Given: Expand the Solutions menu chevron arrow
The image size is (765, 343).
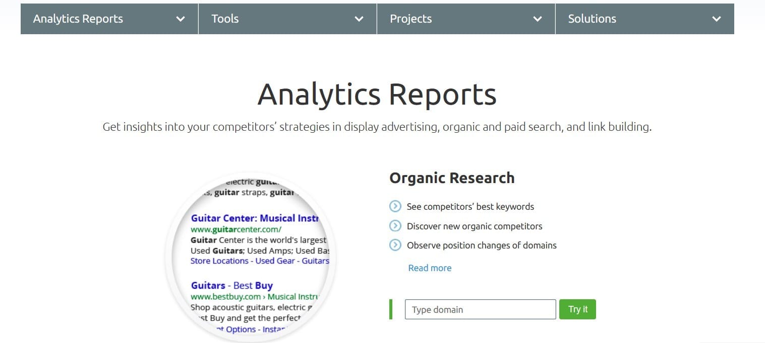Looking at the screenshot, I should click(716, 19).
